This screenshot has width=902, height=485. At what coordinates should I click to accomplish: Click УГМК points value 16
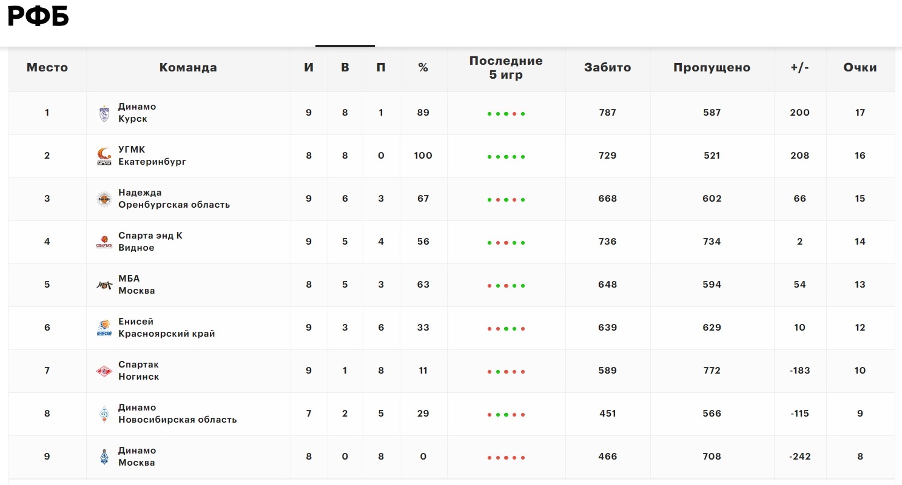[x=860, y=156]
